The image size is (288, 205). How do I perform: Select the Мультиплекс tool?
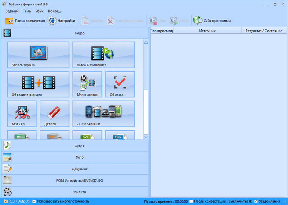click(x=87, y=84)
